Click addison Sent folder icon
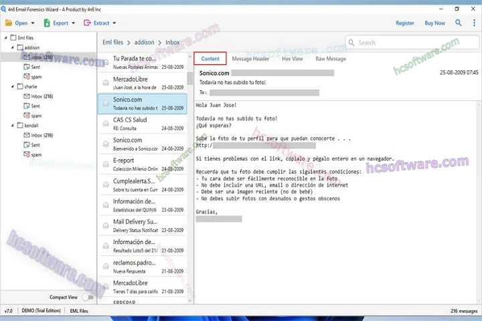This screenshot has width=482, height=321. (x=27, y=67)
